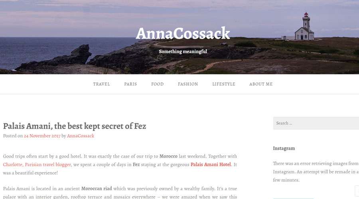Image resolution: width=359 pixels, height=199 pixels.
Task: Follow the Charlotte, Parisian travel blogger link
Action: click(37, 164)
